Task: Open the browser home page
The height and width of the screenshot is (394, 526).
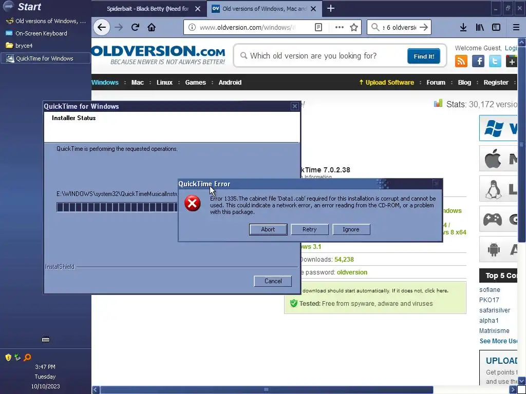Action: [152, 28]
